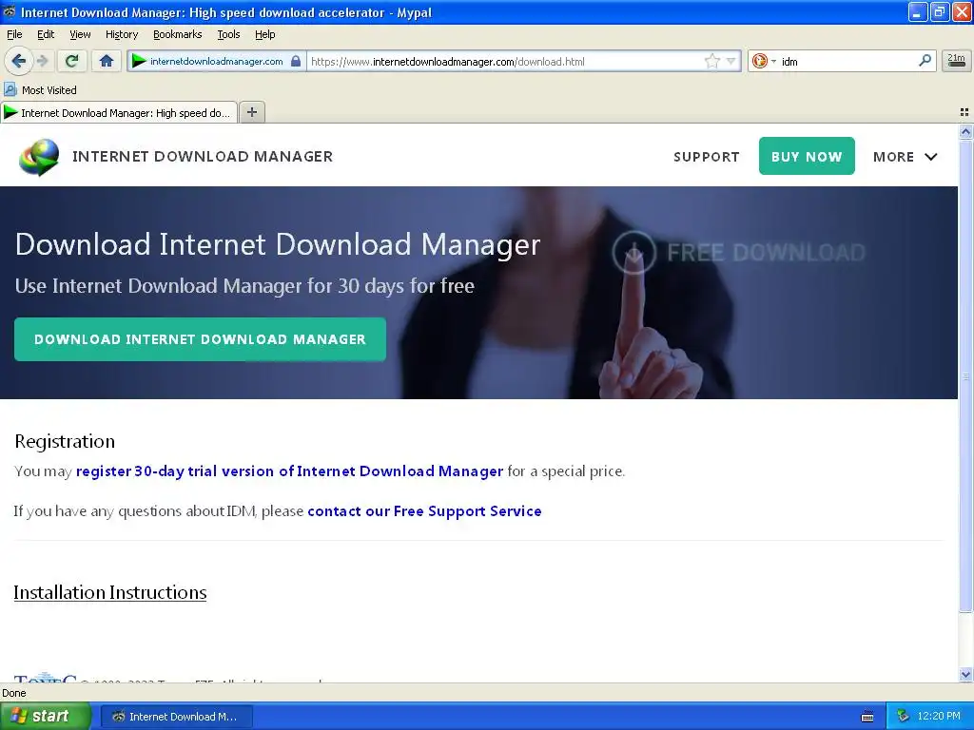Click the Registration heading
Image resolution: width=974 pixels, height=730 pixels.
(x=65, y=441)
